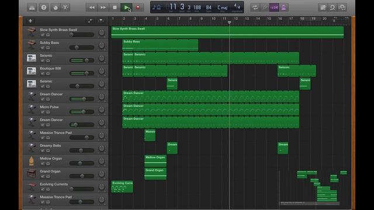This screenshot has height=210, width=374.
Task: Open the Loop Browser button
Action: 333,8
